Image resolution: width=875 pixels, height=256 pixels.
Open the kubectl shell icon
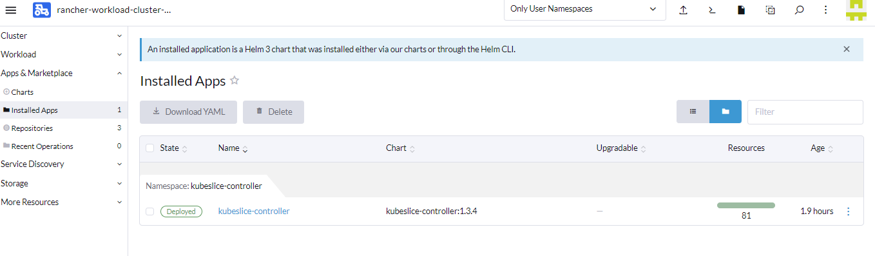click(x=712, y=10)
